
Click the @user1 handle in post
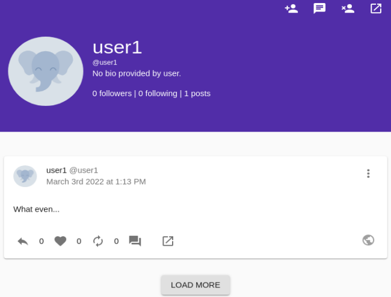click(84, 170)
